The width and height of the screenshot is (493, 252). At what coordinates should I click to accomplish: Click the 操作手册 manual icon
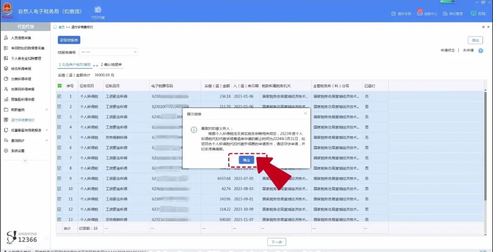point(394,14)
